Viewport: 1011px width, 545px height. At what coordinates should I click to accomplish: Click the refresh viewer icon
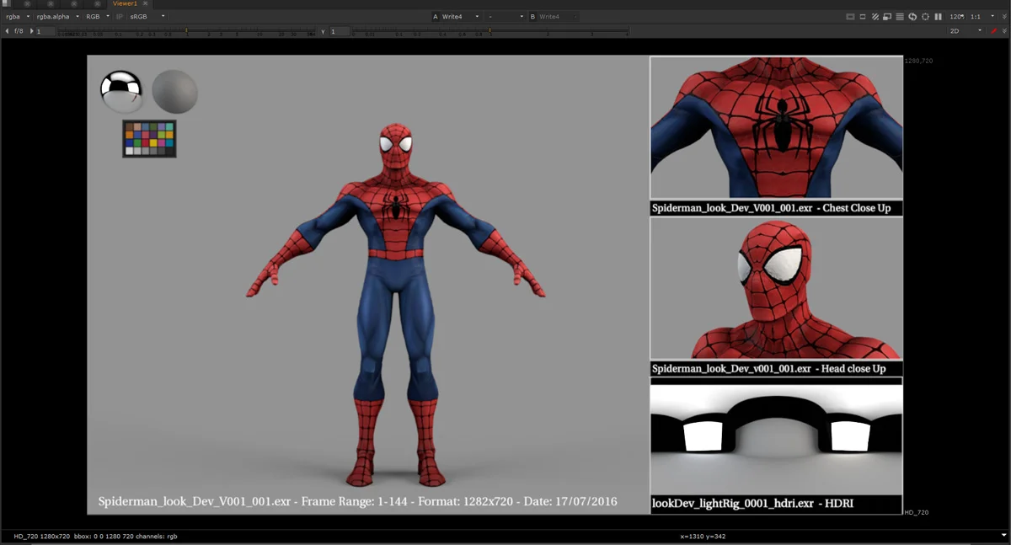[x=912, y=16]
